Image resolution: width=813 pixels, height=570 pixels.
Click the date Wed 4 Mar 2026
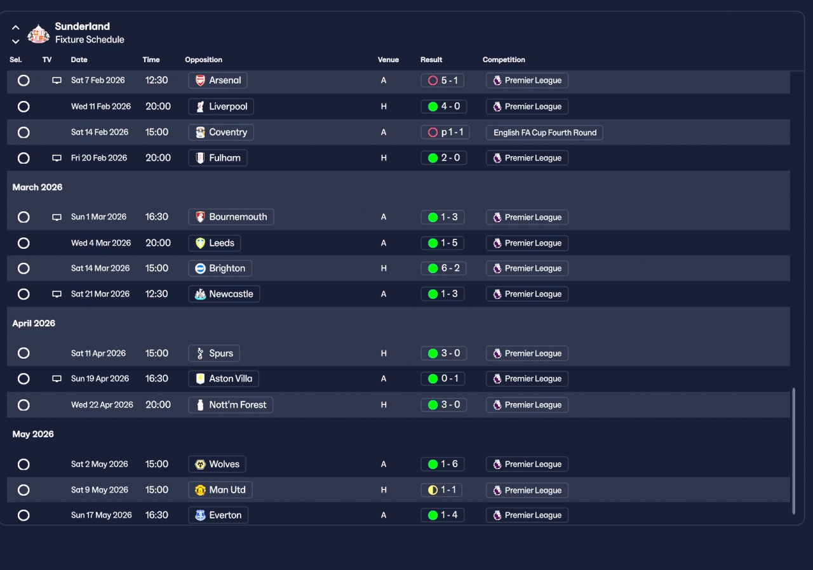tap(101, 243)
